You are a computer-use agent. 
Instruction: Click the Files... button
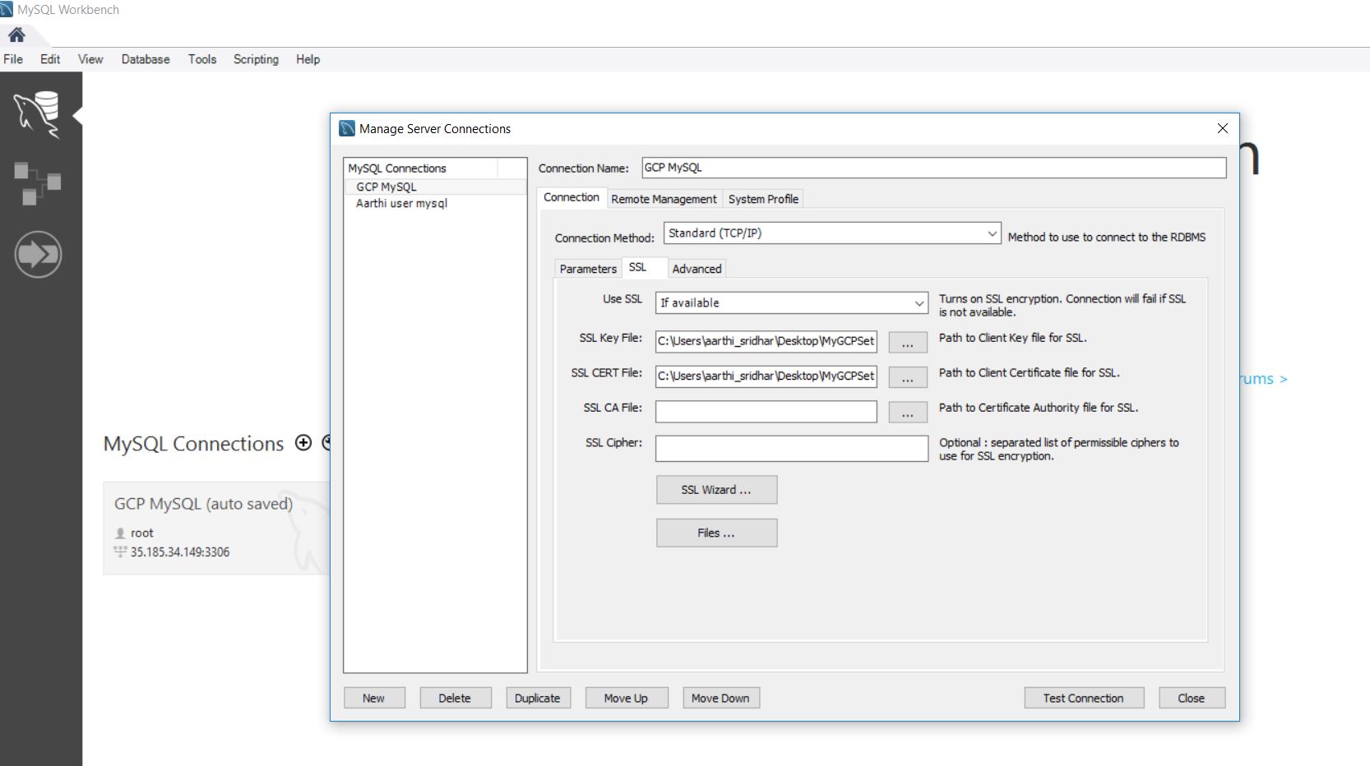[715, 533]
